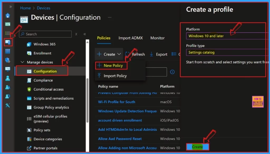Open the Reports monitor icon
The width and height of the screenshot is (270, 154).
8,69
